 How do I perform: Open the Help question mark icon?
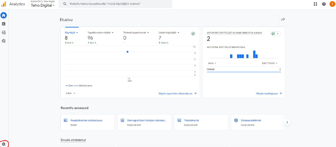click(324, 4)
